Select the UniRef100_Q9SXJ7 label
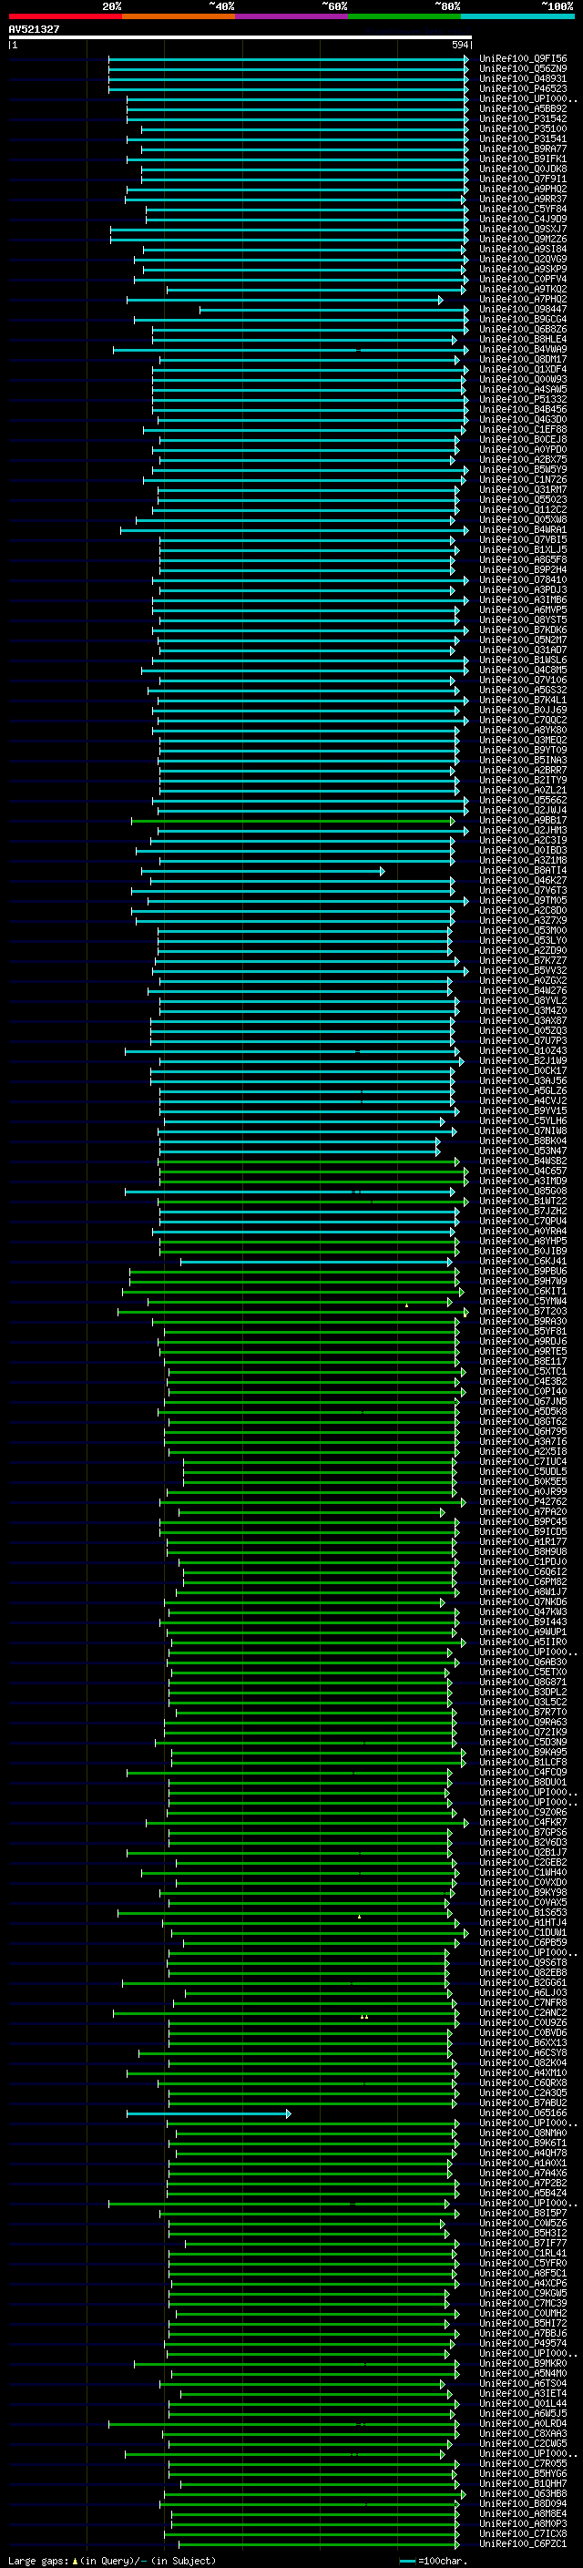The width and height of the screenshot is (583, 2568). (x=523, y=229)
